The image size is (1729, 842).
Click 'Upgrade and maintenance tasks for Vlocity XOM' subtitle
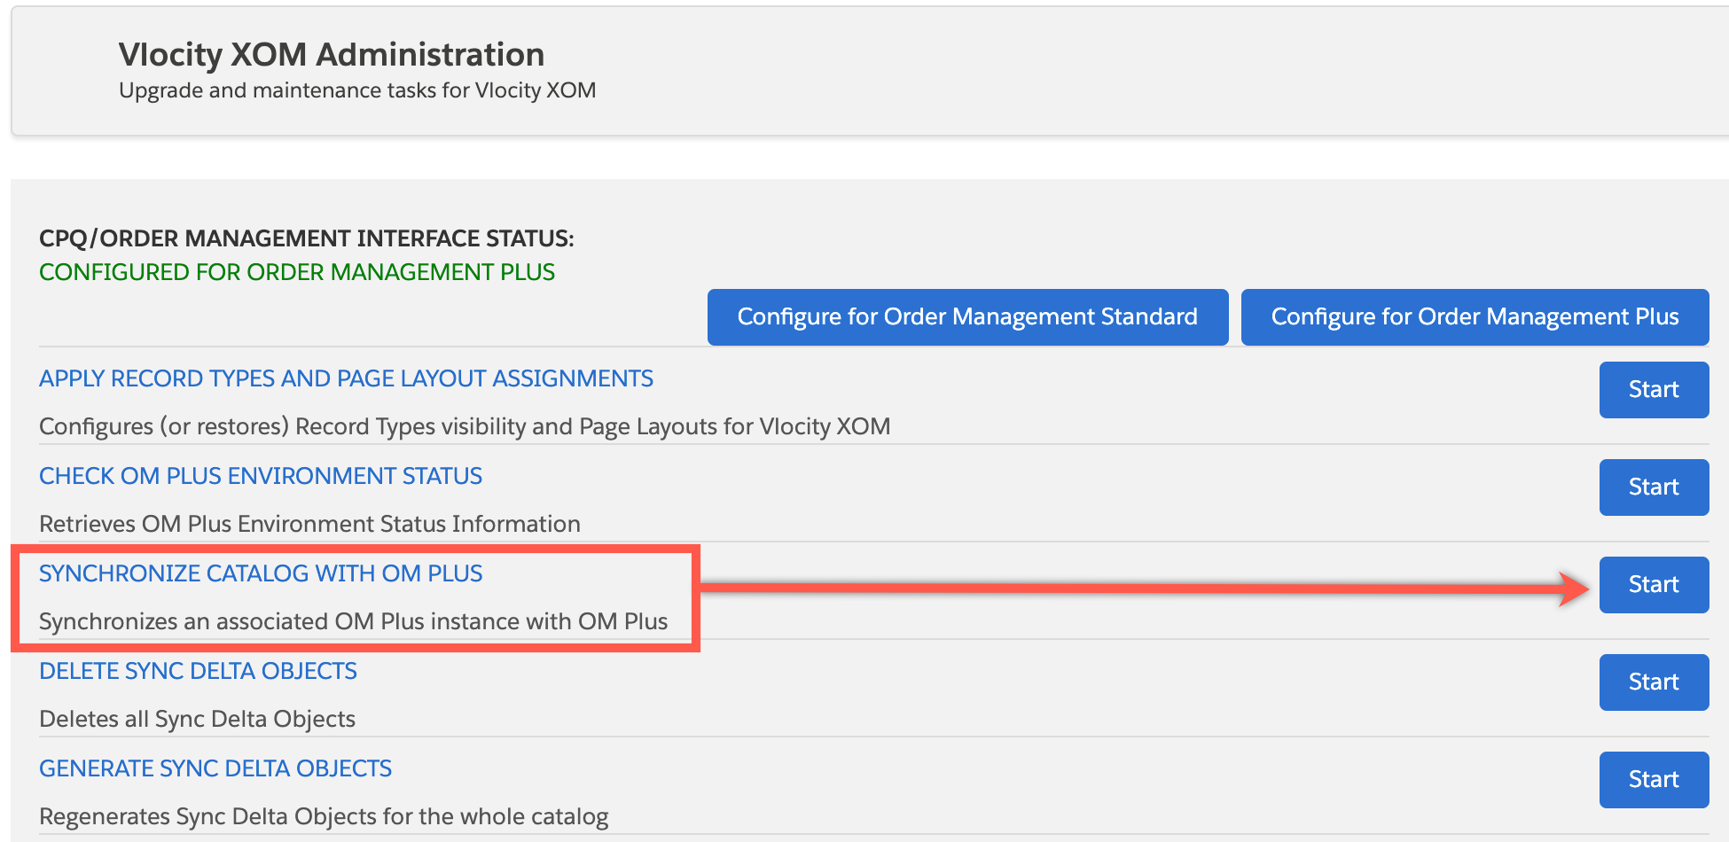point(357,90)
